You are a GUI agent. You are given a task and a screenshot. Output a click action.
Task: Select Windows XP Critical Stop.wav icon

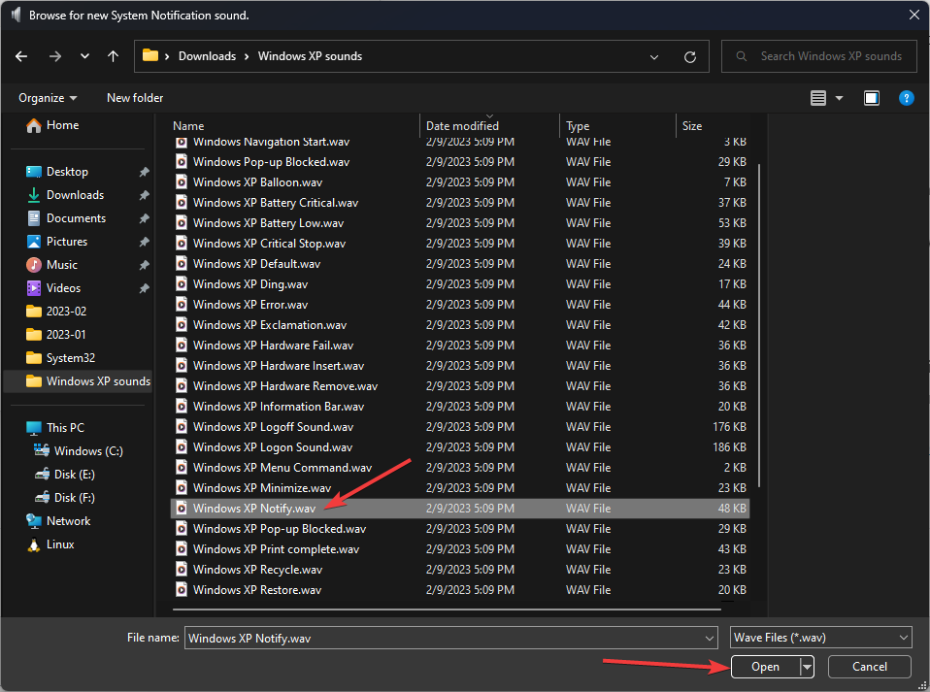point(182,243)
